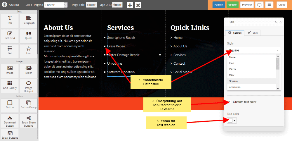Choose Square list style option
The height and width of the screenshot is (141, 292).
(x=251, y=81)
